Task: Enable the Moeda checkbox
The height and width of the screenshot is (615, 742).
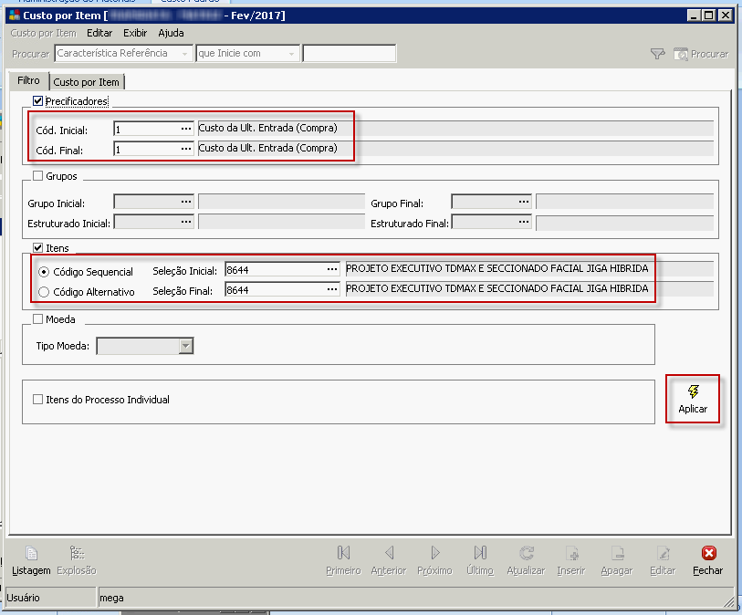Action: point(37,318)
